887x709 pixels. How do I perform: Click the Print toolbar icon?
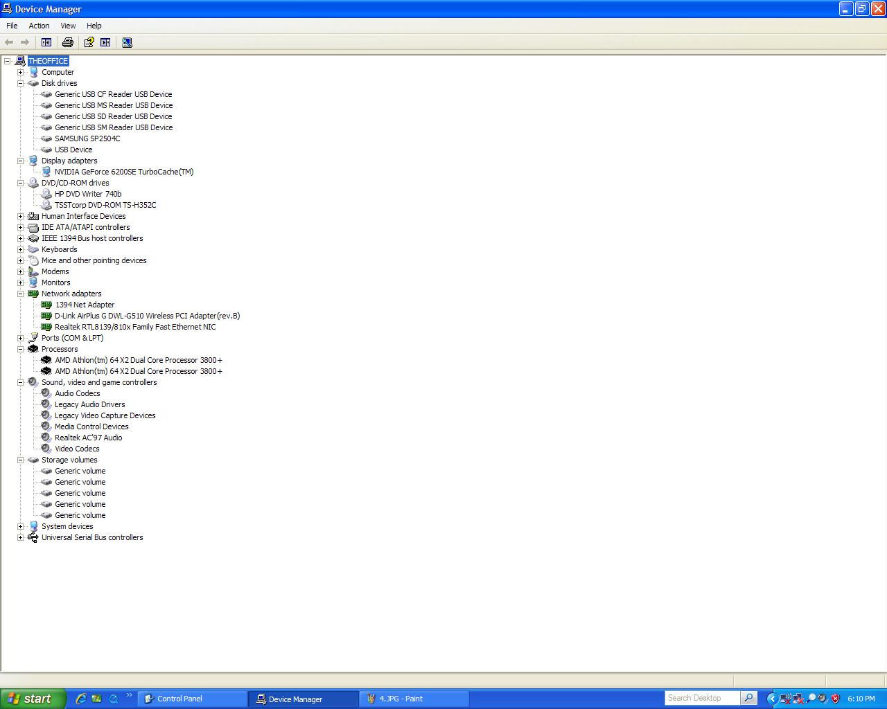tap(68, 42)
